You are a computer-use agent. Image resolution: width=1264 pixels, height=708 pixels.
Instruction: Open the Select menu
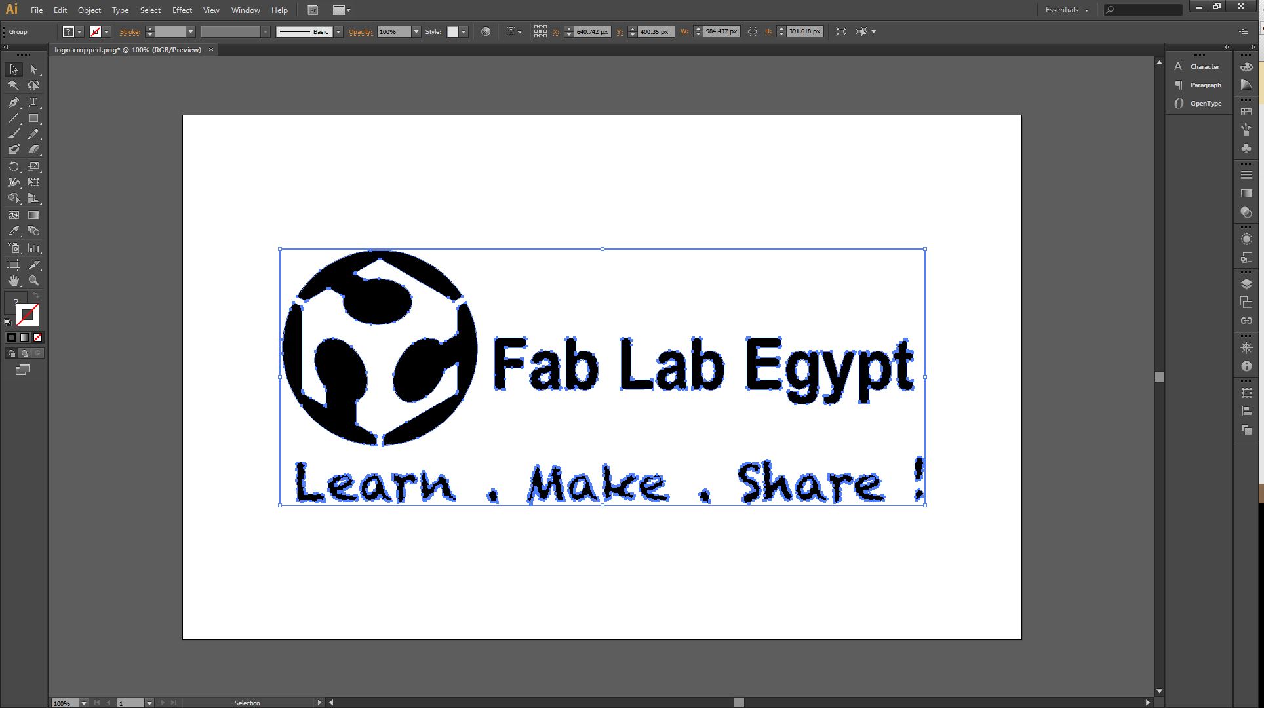150,10
